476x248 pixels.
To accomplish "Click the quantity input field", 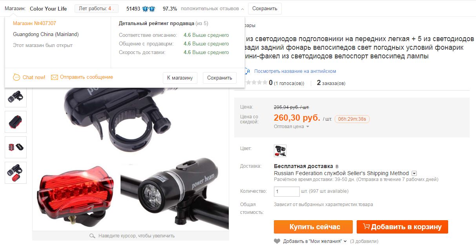I will [x=287, y=192].
